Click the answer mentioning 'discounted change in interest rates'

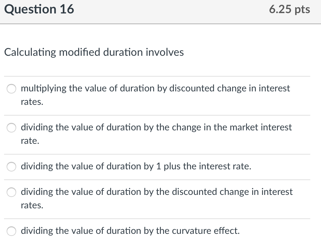click(x=156, y=192)
